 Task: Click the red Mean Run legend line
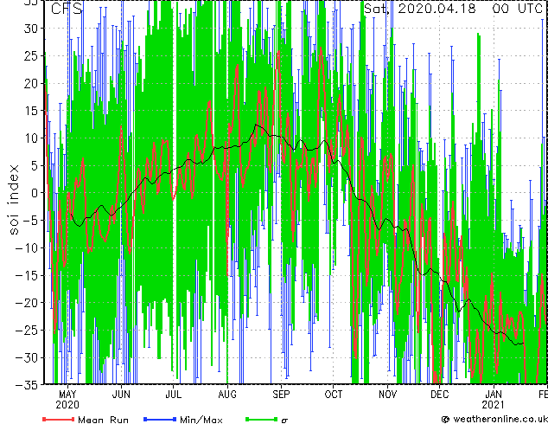59,419
